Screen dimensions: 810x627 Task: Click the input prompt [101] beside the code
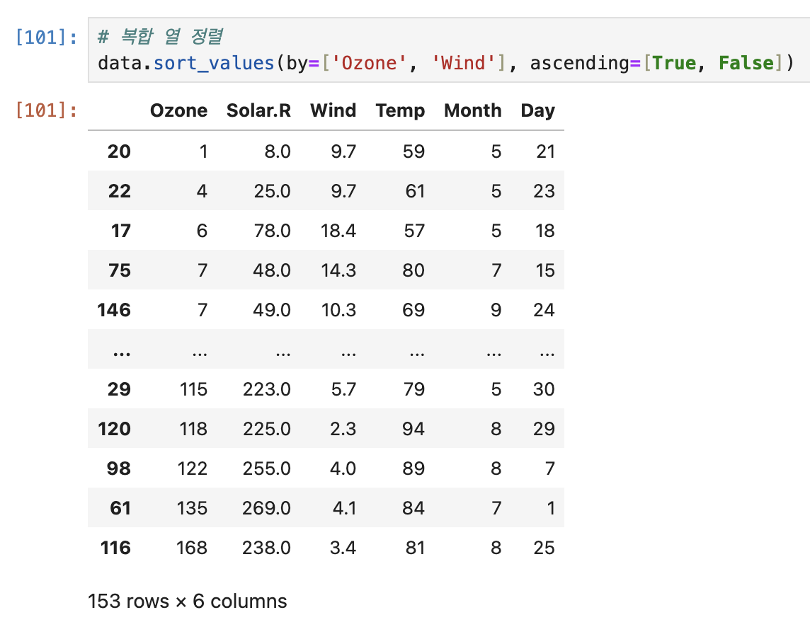coord(47,38)
